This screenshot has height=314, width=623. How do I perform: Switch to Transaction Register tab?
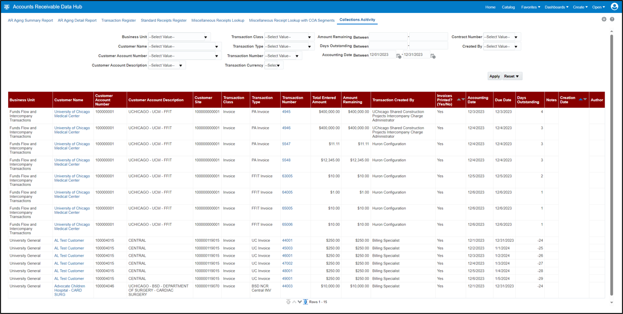(x=118, y=21)
